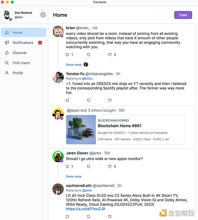Reply to brian's video room post

pyautogui.click(x=68, y=55)
